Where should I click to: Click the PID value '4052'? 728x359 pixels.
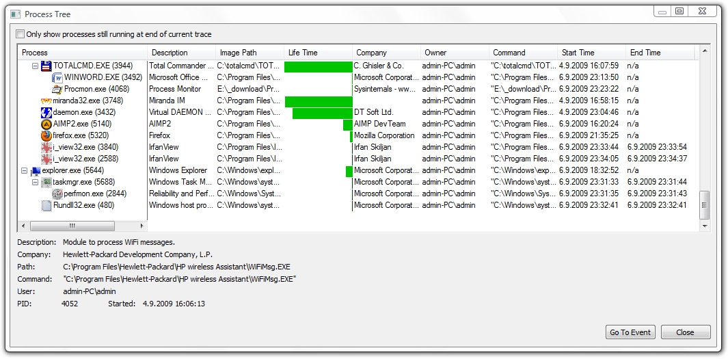(70, 304)
